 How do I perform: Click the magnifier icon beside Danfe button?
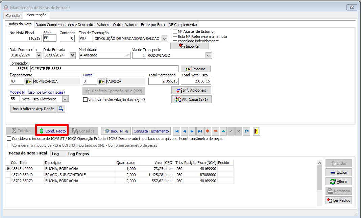tap(61, 108)
